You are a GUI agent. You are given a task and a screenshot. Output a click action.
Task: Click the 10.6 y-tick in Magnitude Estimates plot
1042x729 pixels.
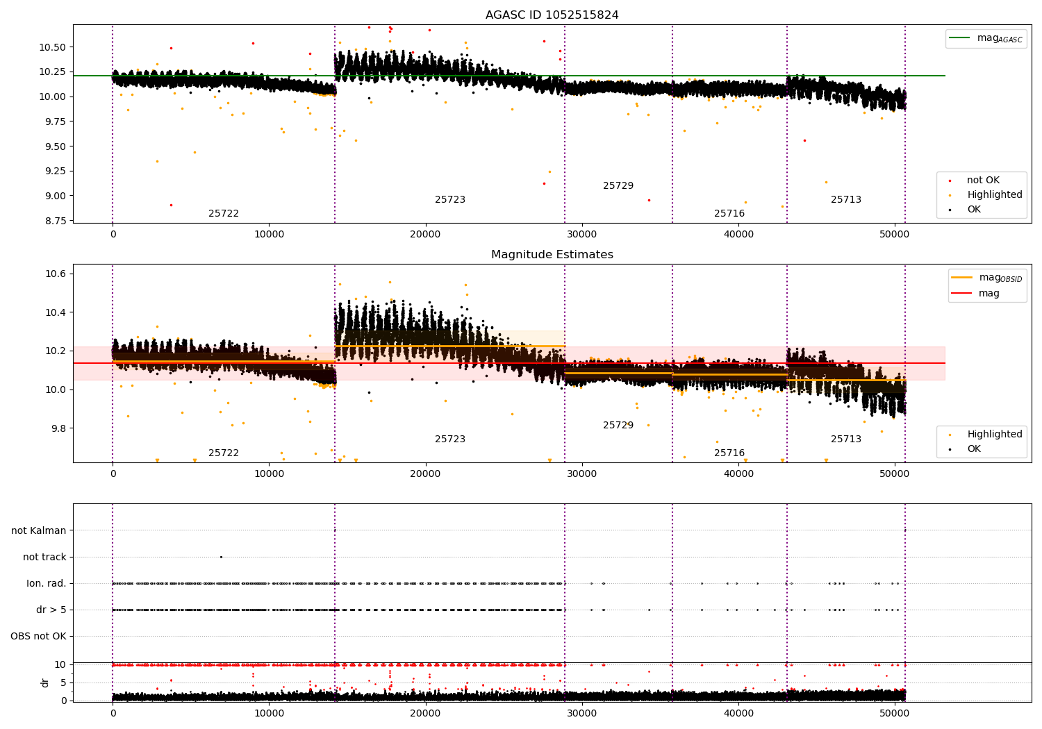click(x=56, y=274)
